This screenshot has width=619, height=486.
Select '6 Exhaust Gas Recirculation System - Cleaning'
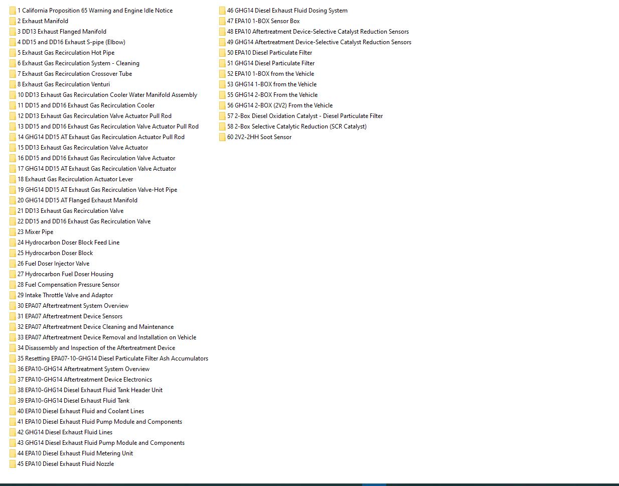(78, 63)
